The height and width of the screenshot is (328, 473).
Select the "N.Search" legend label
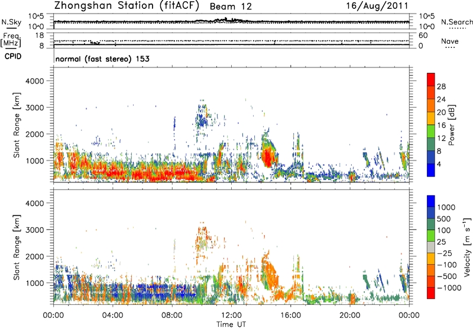tap(456, 22)
